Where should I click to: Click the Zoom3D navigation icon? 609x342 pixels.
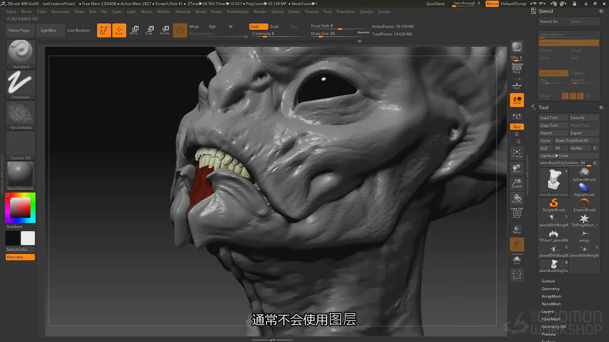pos(517,183)
